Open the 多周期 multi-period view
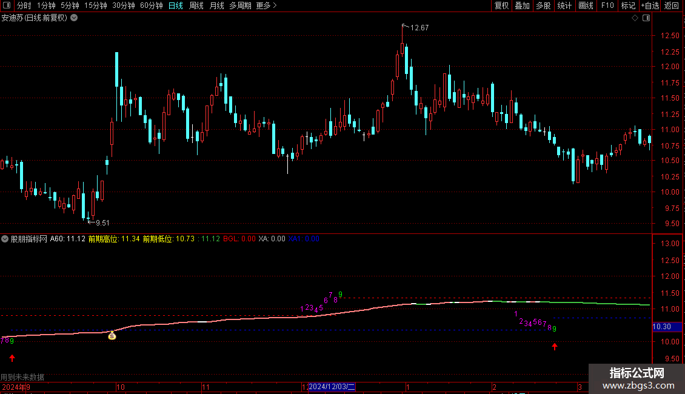 240,5
